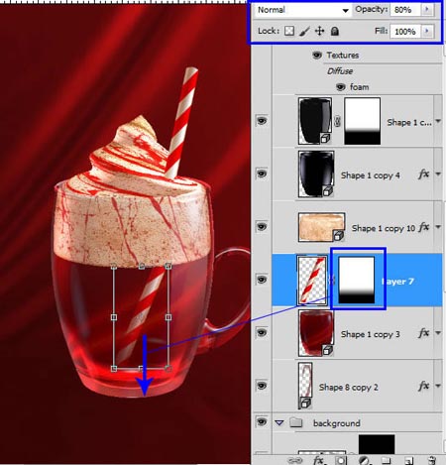
Task: Click the create new layer icon
Action: tap(408, 460)
